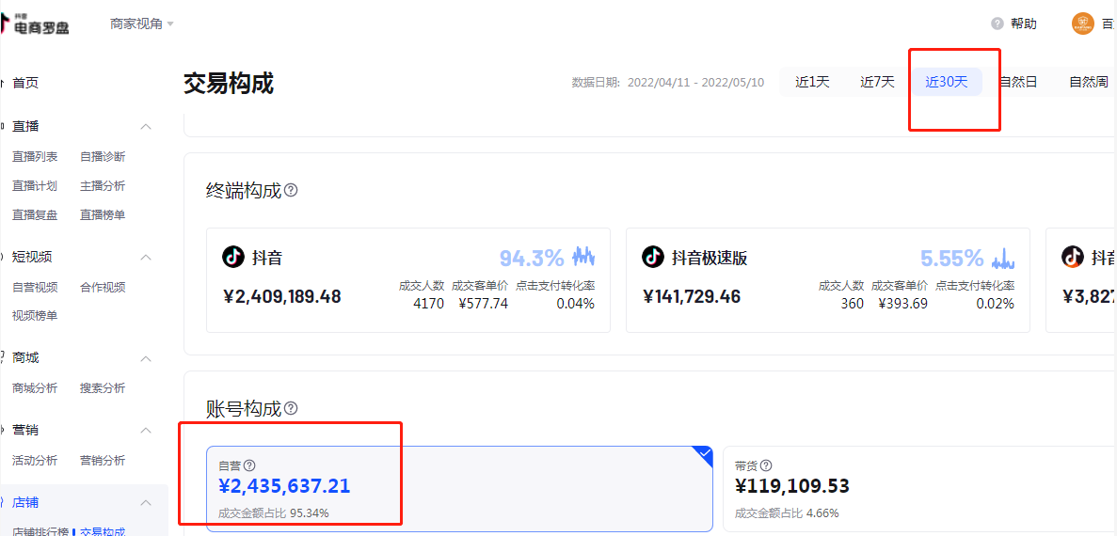Switch to 近1天 date range
The height and width of the screenshot is (536, 1117).
pos(812,82)
